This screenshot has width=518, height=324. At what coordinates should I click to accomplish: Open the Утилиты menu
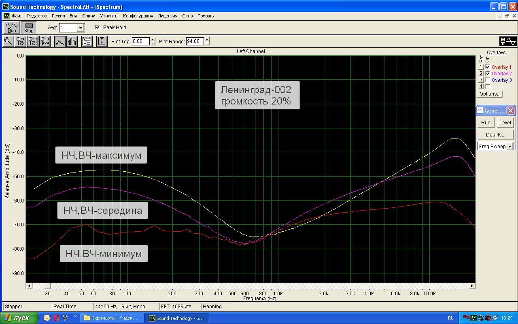click(x=109, y=16)
